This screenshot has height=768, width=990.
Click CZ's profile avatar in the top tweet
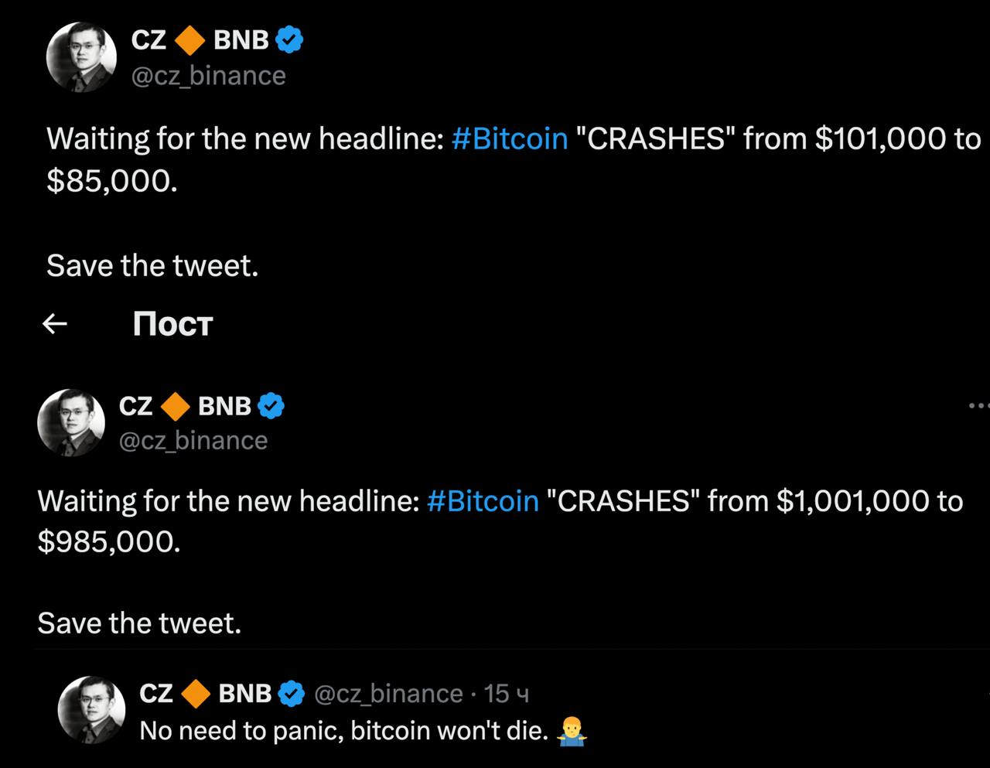pyautogui.click(x=81, y=58)
